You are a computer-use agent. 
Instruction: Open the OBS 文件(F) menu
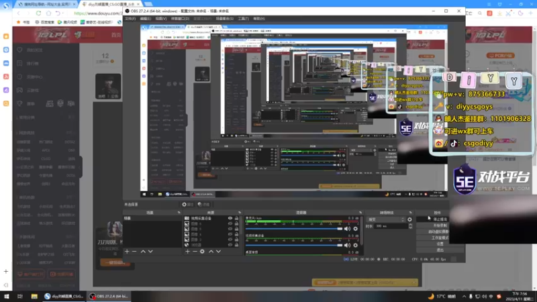point(130,19)
